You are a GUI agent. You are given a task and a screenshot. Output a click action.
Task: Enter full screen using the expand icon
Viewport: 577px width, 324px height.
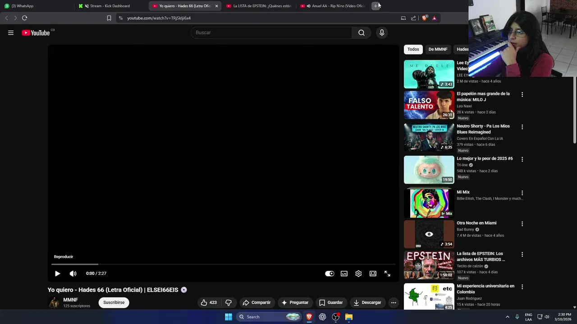coord(387,273)
